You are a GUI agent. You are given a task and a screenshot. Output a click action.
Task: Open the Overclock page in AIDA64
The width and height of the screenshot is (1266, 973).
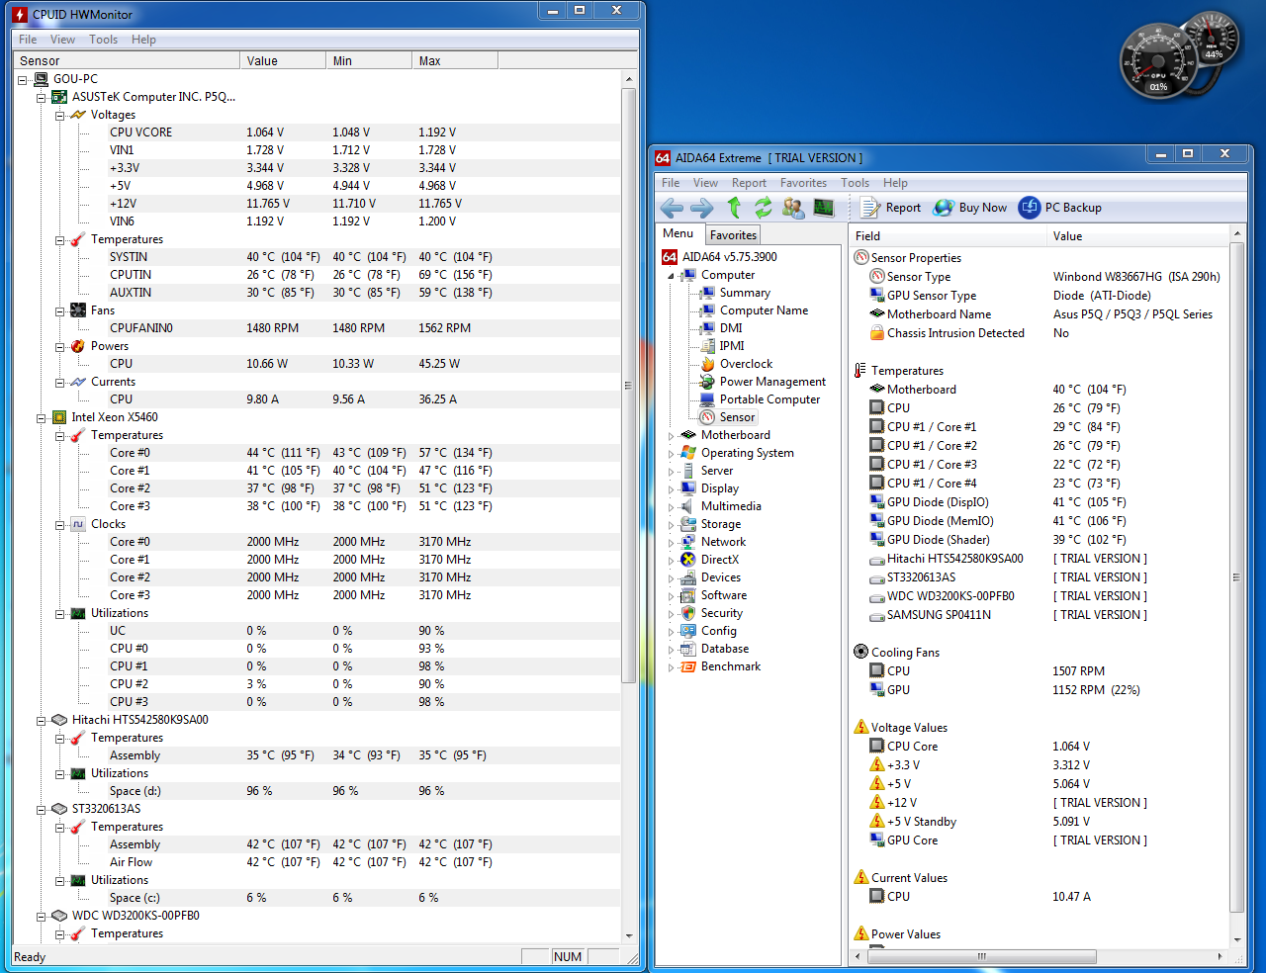(746, 364)
